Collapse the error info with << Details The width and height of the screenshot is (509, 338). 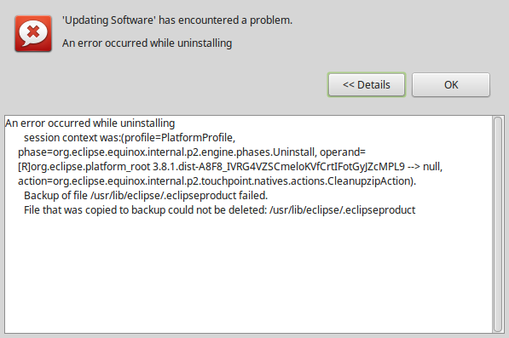click(x=367, y=84)
